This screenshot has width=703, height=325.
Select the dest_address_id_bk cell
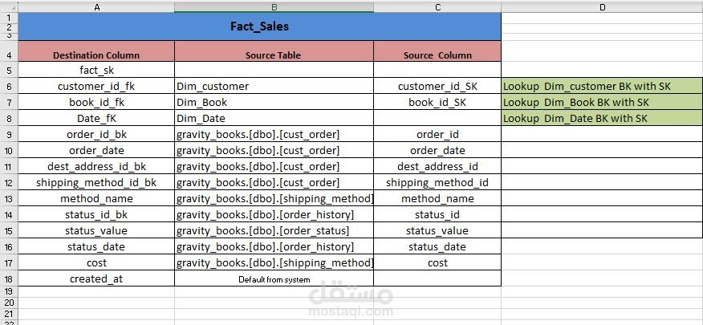pos(96,166)
